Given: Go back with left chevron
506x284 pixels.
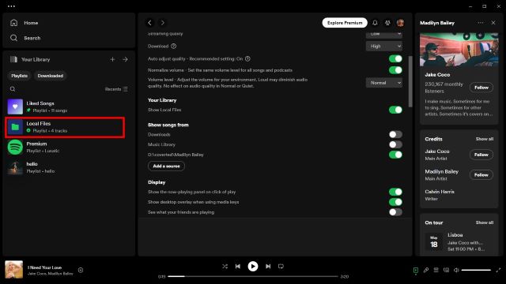Looking at the screenshot, I should pyautogui.click(x=149, y=23).
